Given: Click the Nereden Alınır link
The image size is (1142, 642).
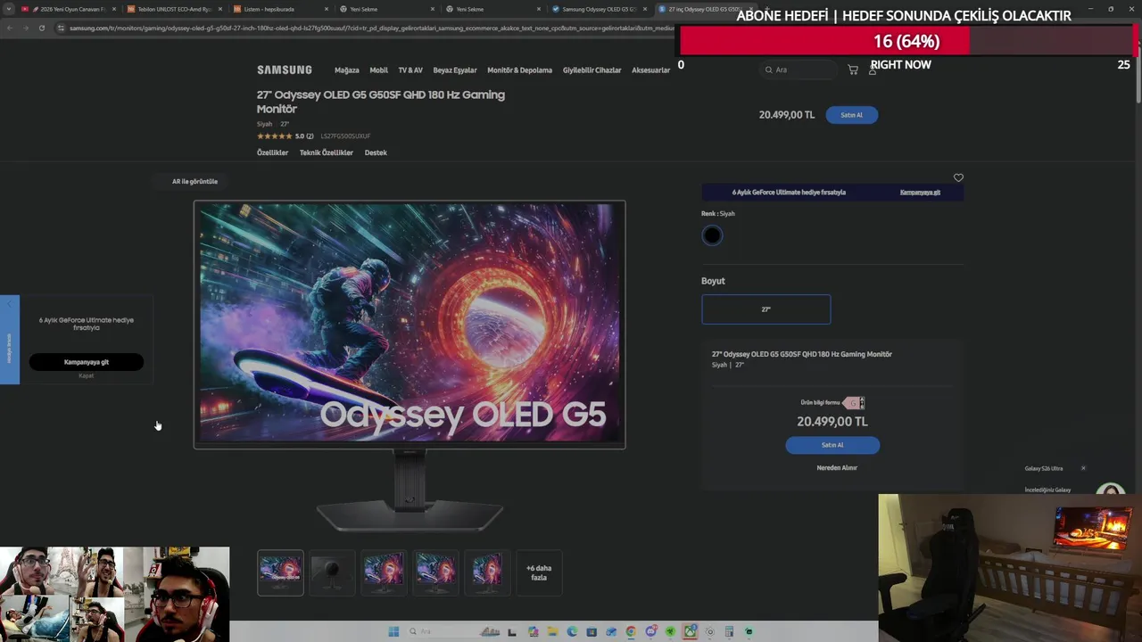Looking at the screenshot, I should point(837,468).
